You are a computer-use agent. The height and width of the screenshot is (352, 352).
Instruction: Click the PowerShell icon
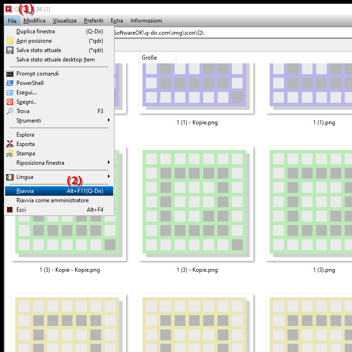[10, 83]
